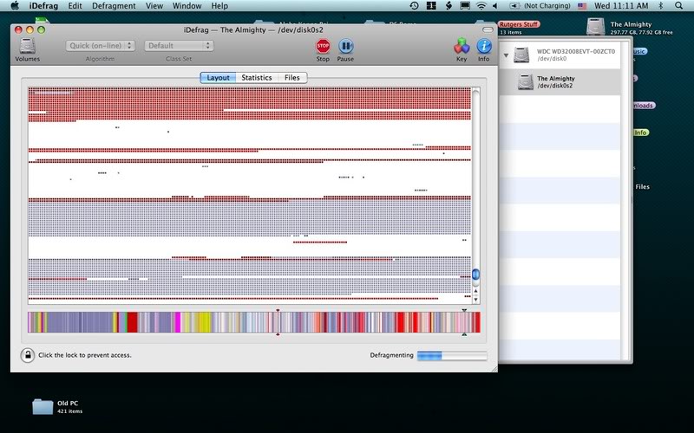
Task: Open the Help menu
Action: tap(219, 6)
